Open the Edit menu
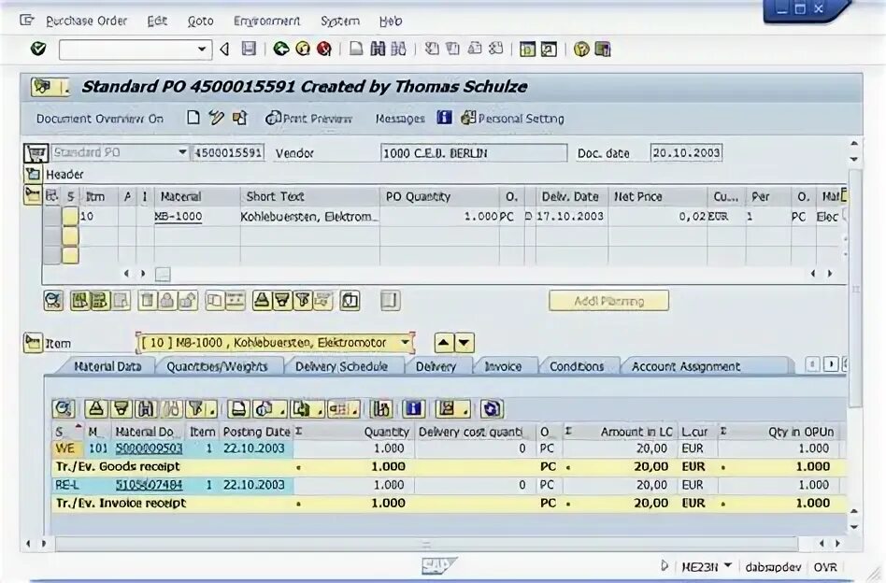 (x=157, y=21)
